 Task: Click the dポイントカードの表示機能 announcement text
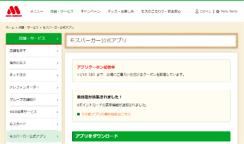pos(112,105)
